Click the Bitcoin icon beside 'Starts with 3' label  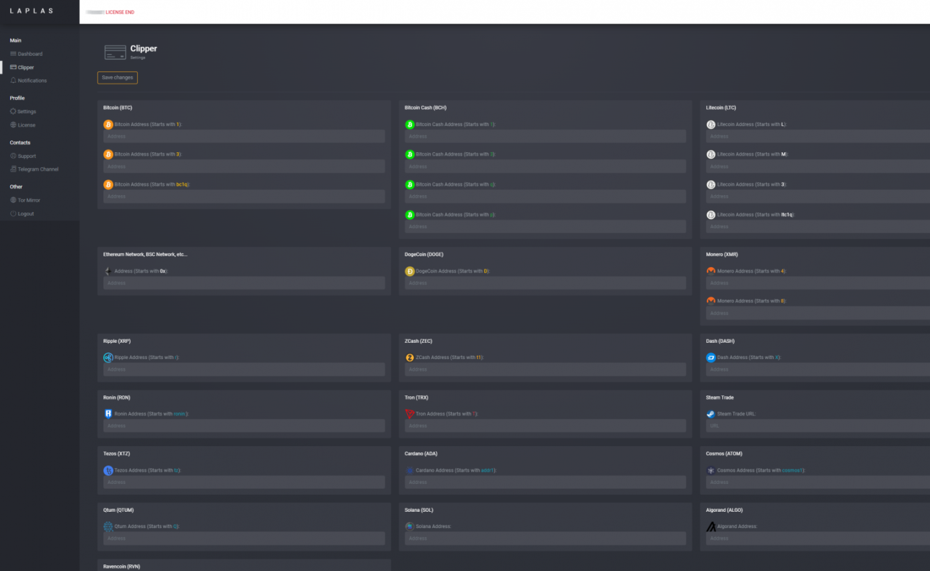point(108,154)
